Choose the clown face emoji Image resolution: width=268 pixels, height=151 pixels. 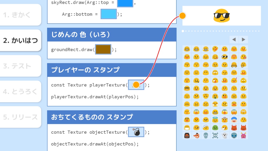(x=234, y=120)
